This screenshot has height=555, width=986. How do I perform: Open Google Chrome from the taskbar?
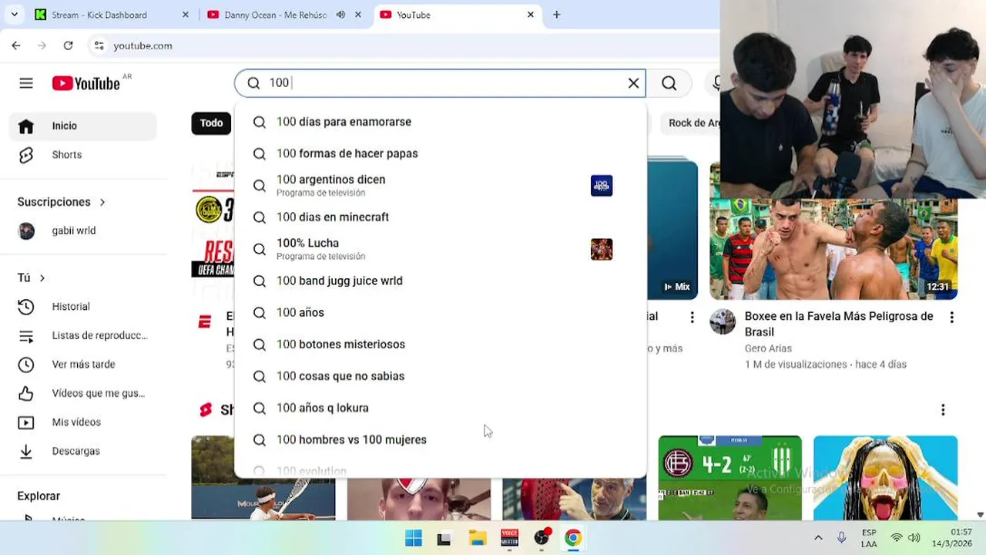click(572, 538)
